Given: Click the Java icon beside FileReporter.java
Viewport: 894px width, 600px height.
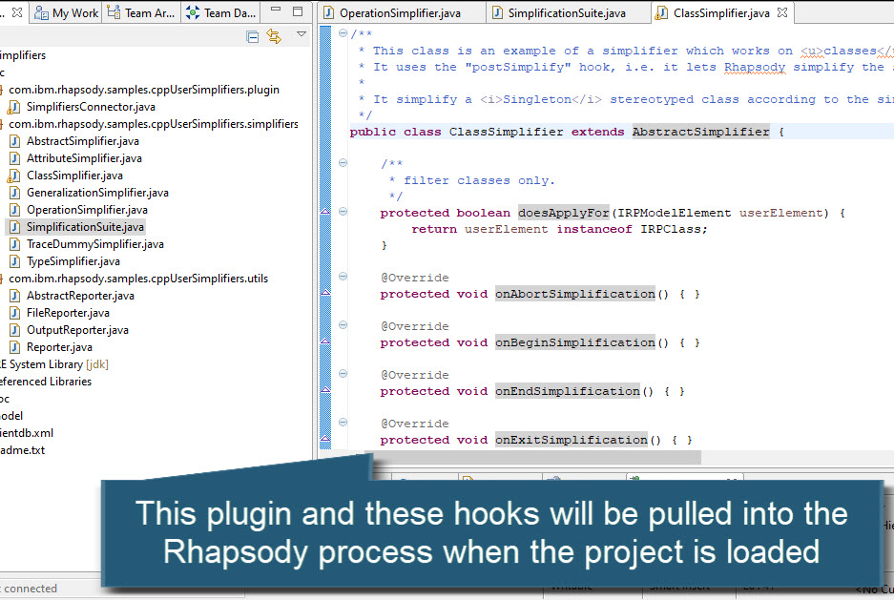Looking at the screenshot, I should click(x=13, y=312).
